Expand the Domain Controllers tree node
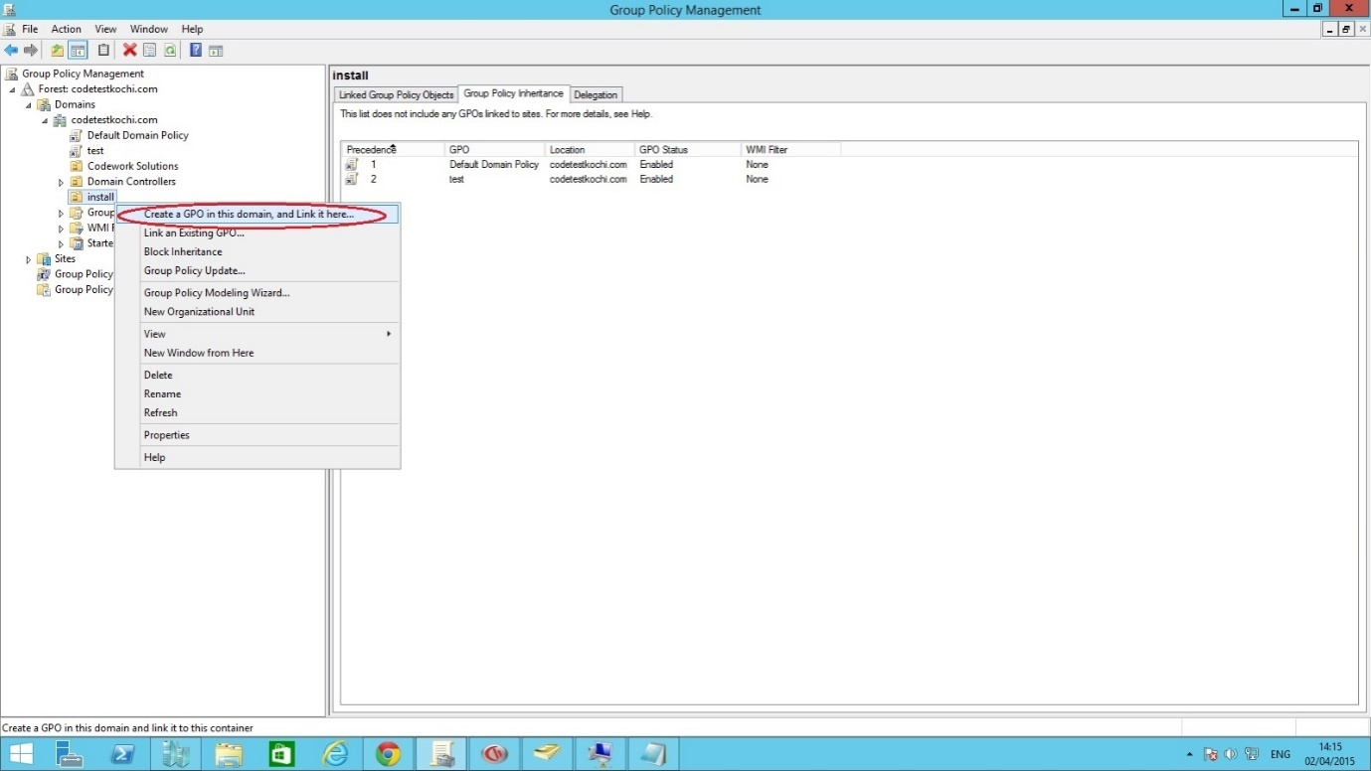1371x771 pixels. point(61,182)
